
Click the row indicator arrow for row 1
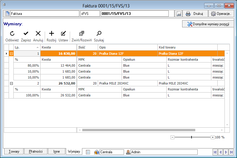click(6, 54)
